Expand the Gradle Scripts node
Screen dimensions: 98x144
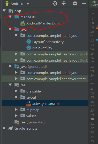4,128
